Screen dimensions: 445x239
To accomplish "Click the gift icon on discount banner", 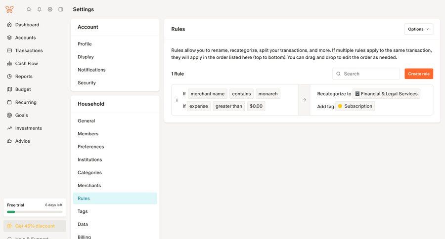I will [9, 226].
